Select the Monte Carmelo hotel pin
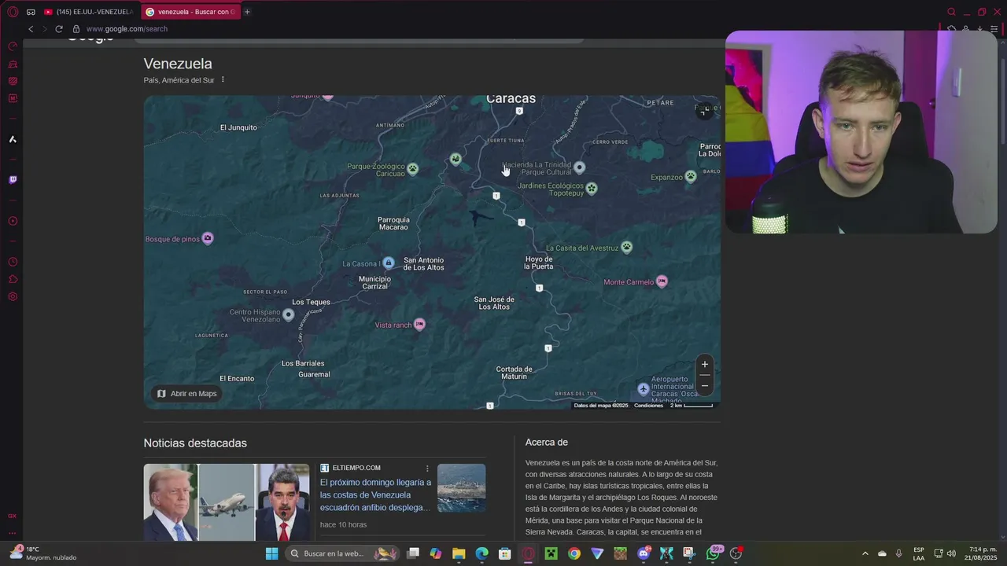This screenshot has height=566, width=1007. point(662,281)
